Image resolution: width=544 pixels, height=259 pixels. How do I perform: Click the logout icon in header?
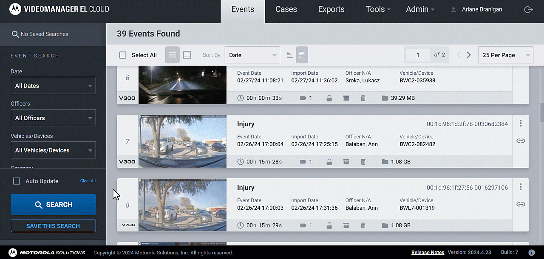pos(528,9)
